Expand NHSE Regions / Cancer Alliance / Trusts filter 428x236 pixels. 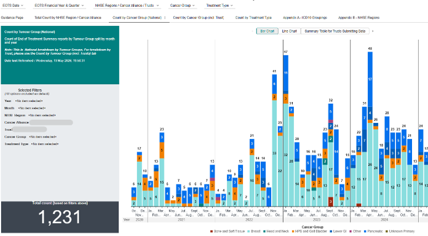coord(127,5)
